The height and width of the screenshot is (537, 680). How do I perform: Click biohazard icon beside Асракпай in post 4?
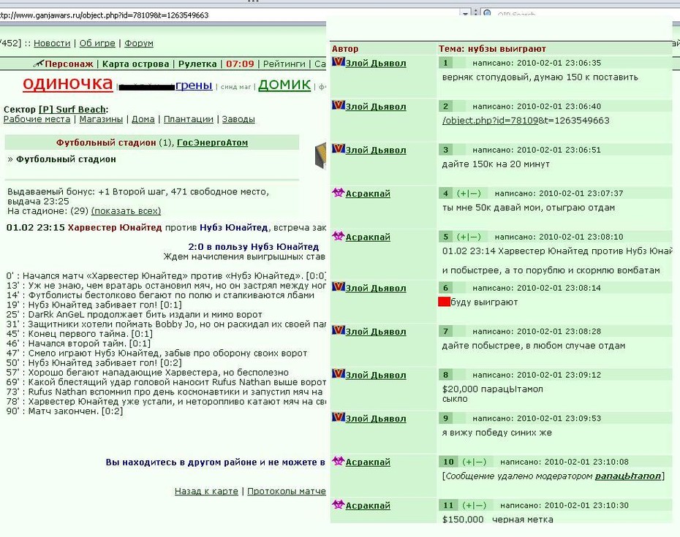coord(339,192)
